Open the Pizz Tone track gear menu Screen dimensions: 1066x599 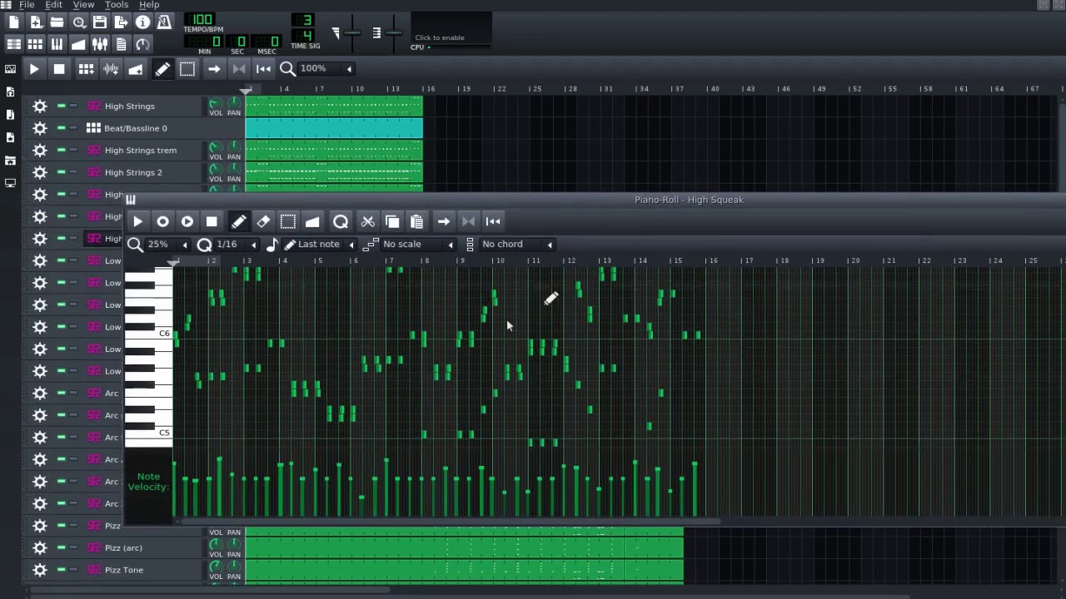click(40, 570)
